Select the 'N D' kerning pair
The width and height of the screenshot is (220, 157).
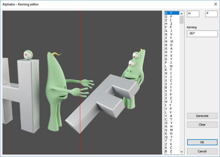172,45
